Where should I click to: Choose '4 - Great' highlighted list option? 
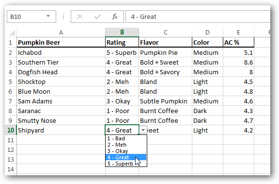126,157
